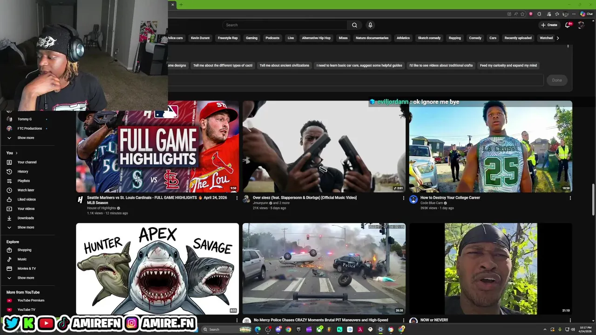Expand subscriptions Show more
Image resolution: width=596 pixels, height=335 pixels.
26,138
